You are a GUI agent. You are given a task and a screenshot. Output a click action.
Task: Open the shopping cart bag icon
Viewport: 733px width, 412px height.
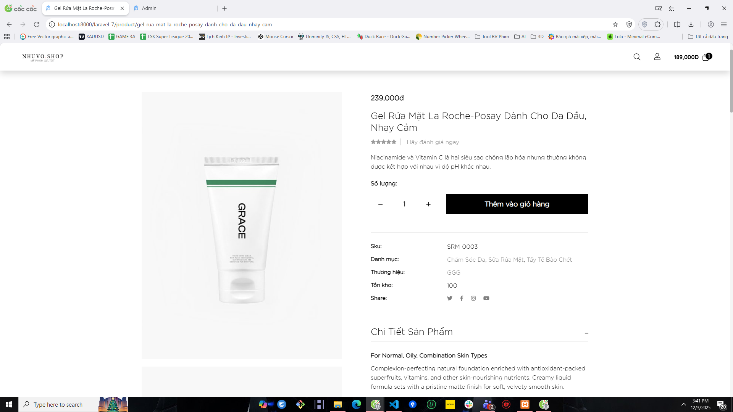pyautogui.click(x=706, y=57)
